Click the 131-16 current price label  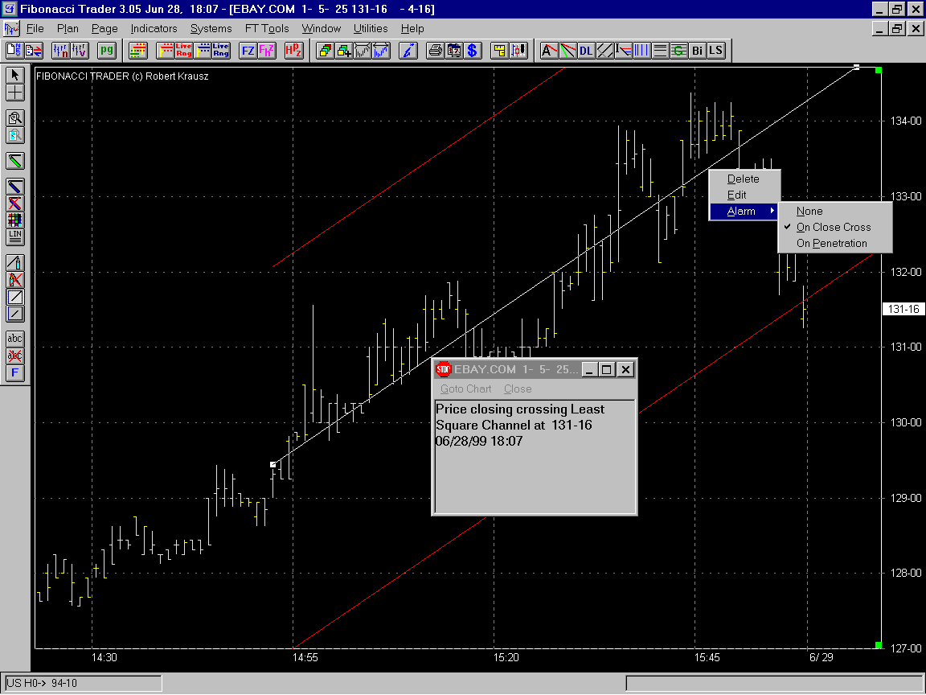click(x=903, y=309)
